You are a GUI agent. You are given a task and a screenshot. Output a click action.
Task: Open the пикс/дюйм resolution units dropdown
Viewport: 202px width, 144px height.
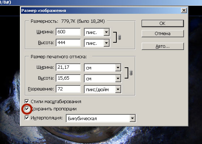point(103,89)
